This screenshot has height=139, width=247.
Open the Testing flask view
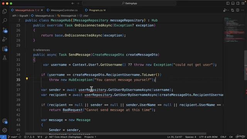point(5,58)
